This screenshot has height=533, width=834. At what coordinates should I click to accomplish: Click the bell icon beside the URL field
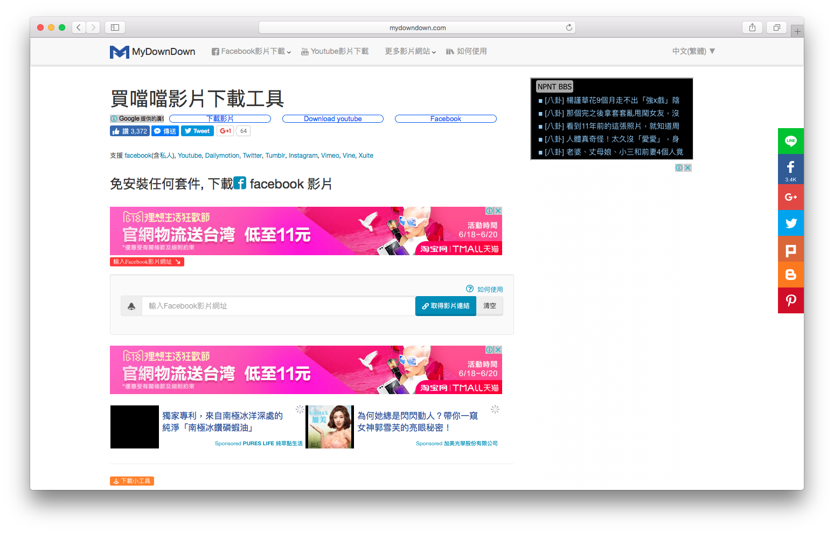[131, 306]
